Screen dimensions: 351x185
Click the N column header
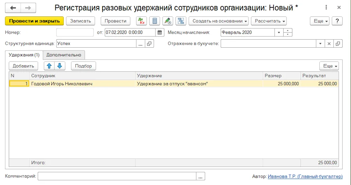click(x=19, y=76)
